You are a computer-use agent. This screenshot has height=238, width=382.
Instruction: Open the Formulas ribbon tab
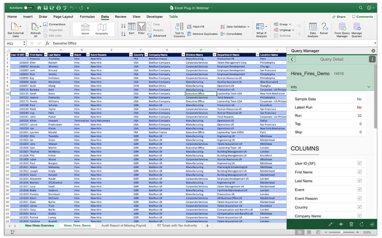click(x=87, y=16)
